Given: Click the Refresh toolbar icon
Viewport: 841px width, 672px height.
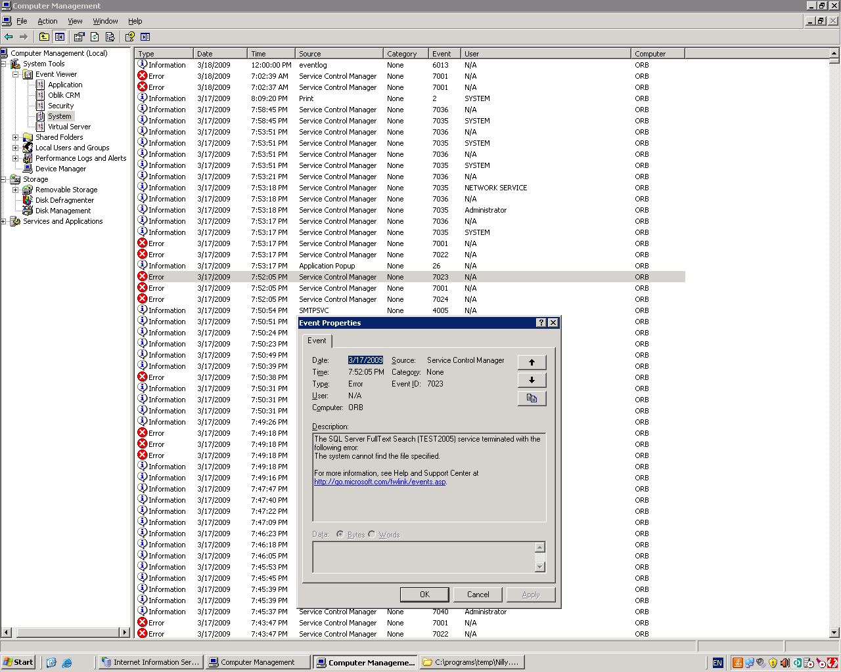Looking at the screenshot, I should 95,37.
